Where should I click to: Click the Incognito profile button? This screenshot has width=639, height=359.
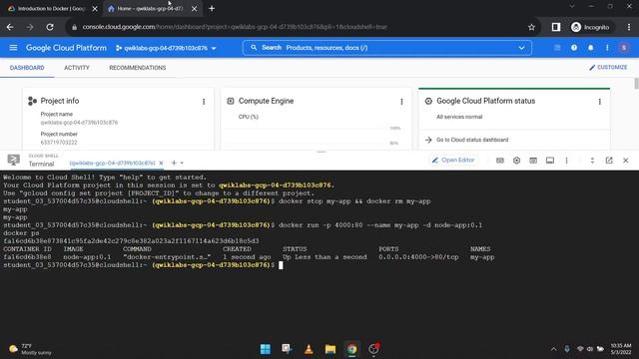[590, 27]
